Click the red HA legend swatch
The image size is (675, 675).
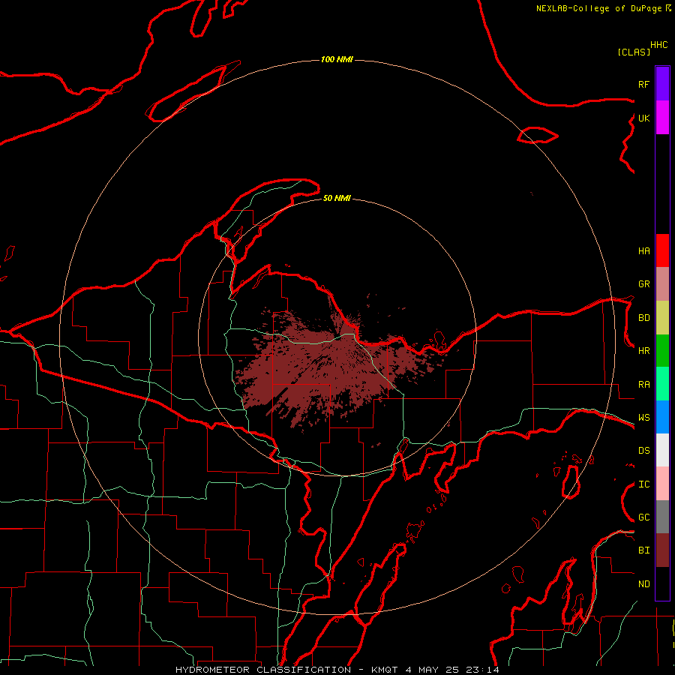pyautogui.click(x=662, y=250)
